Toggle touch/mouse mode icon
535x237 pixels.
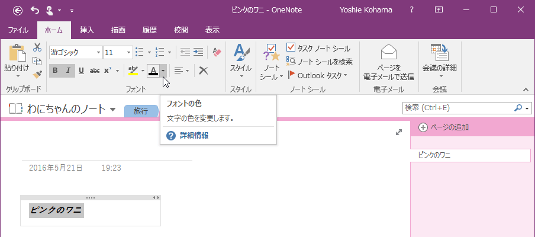click(49, 10)
